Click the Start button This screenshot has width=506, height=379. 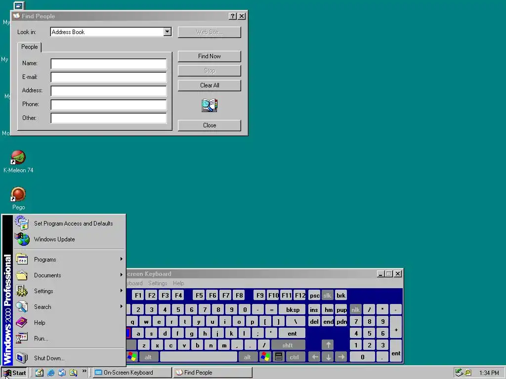14,373
